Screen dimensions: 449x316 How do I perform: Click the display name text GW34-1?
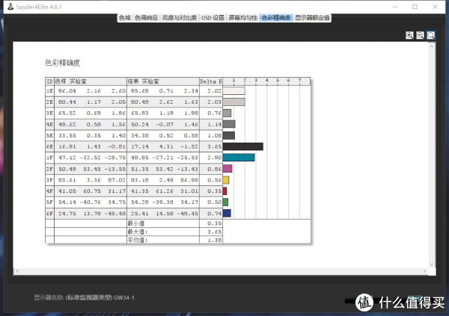[x=124, y=298]
